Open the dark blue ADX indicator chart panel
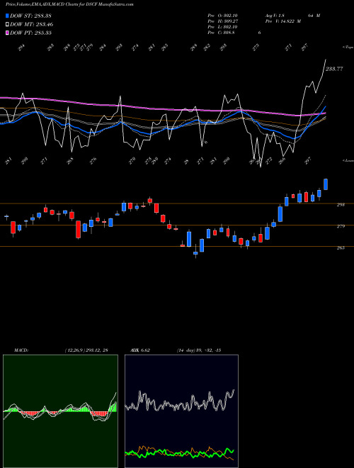 [181, 411]
